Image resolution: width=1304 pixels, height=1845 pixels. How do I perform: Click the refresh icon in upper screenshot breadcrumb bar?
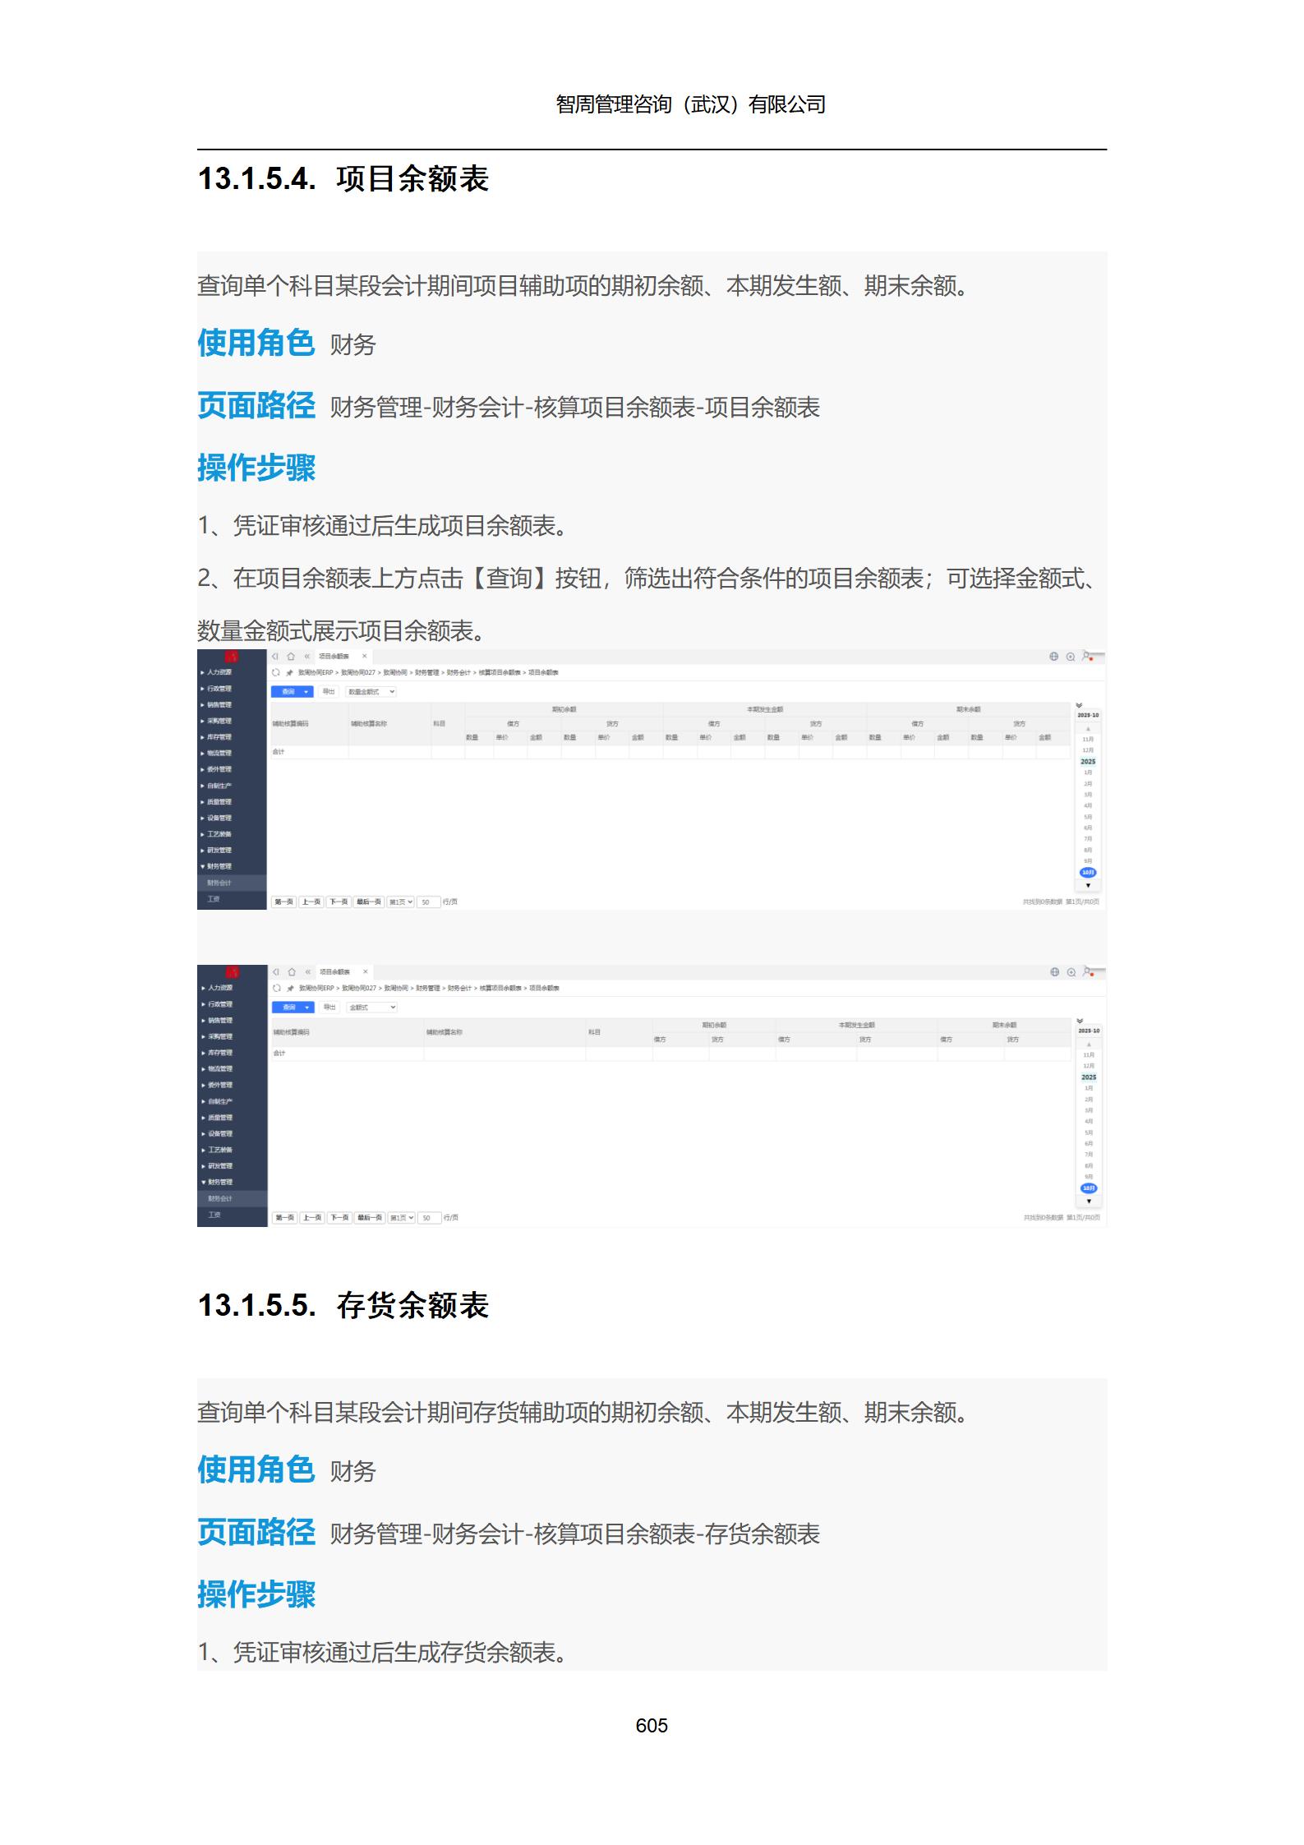click(x=276, y=672)
